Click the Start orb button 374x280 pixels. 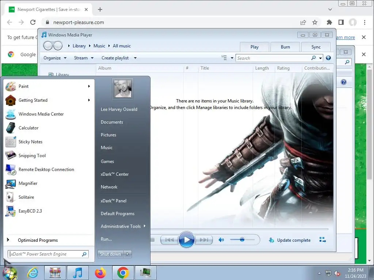tap(9, 273)
